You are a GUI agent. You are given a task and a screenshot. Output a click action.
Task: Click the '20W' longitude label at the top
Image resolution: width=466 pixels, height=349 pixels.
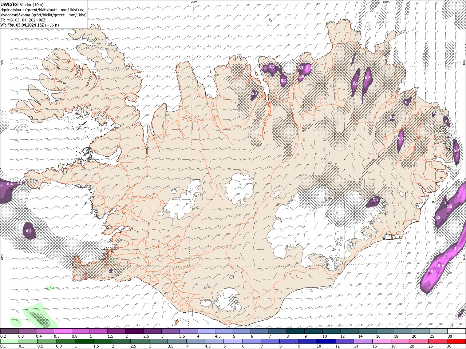coord(194,2)
